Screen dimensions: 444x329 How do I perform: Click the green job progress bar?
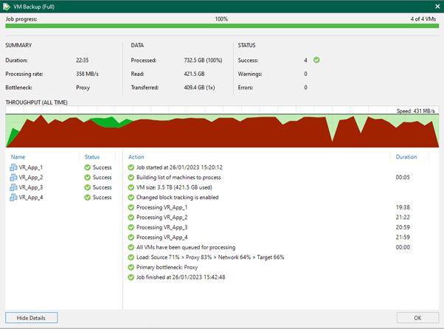tap(222, 26)
